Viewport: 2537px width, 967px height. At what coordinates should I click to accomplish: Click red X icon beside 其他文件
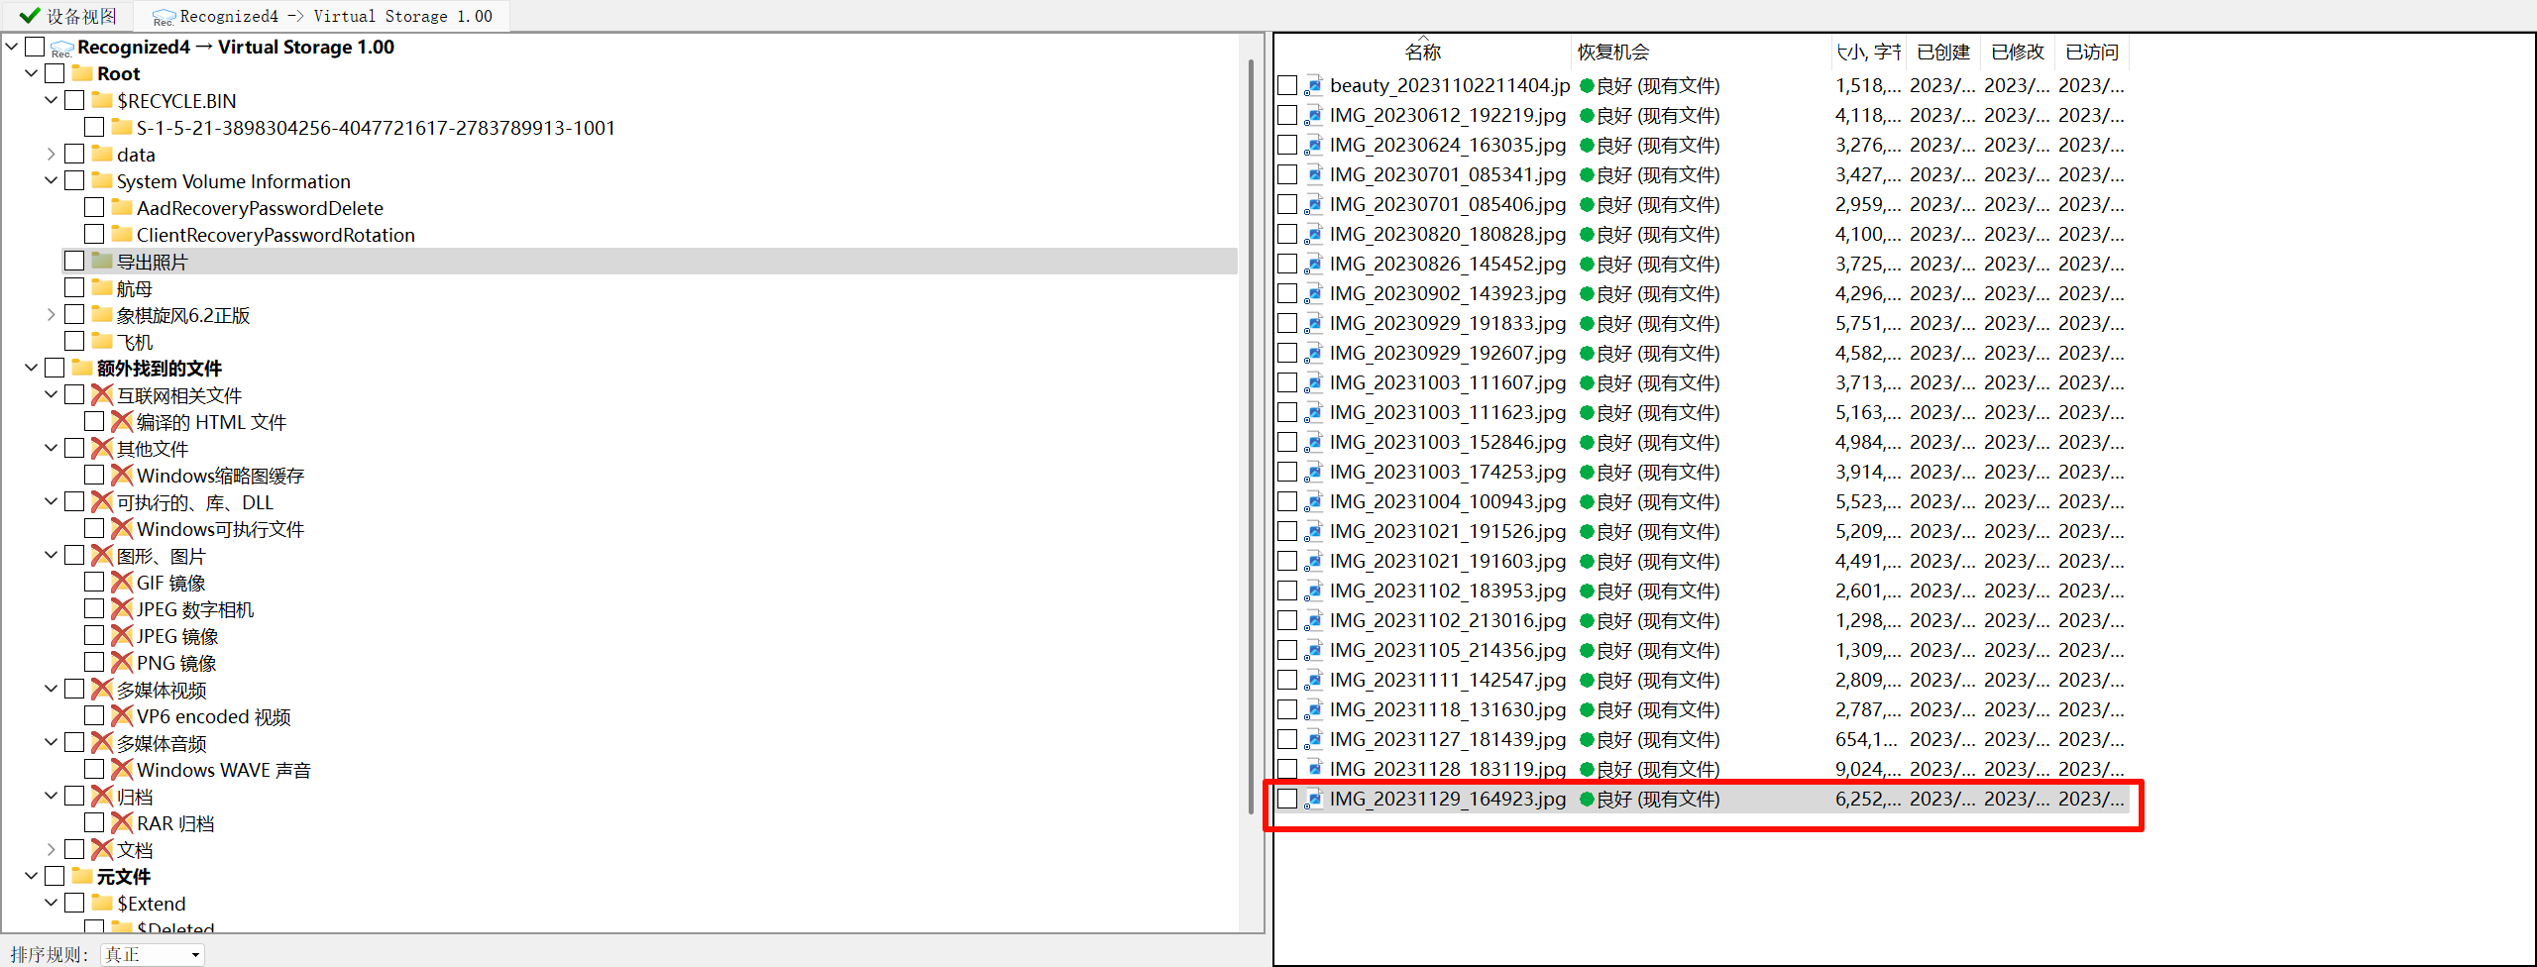102,448
